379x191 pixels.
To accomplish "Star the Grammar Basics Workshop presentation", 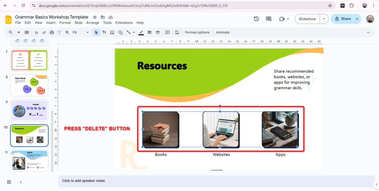I will tap(95, 17).
